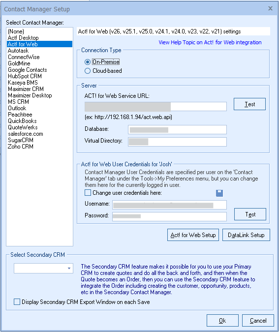Select Act! for Web in the list
The width and height of the screenshot is (279, 332).
(x=40, y=44)
